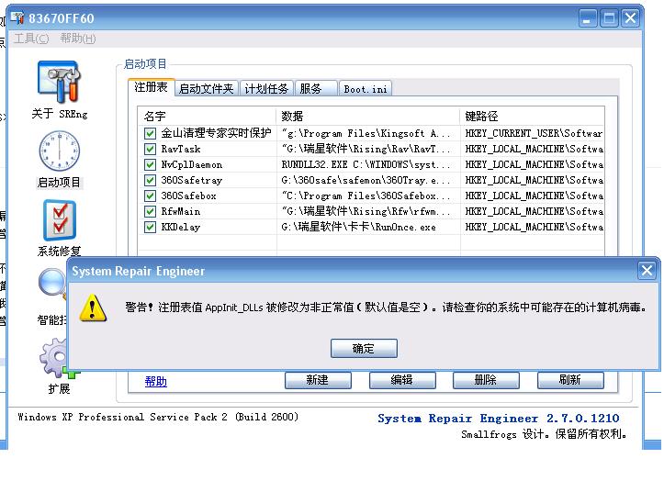Disable the KKDelay startup entry

[150, 228]
